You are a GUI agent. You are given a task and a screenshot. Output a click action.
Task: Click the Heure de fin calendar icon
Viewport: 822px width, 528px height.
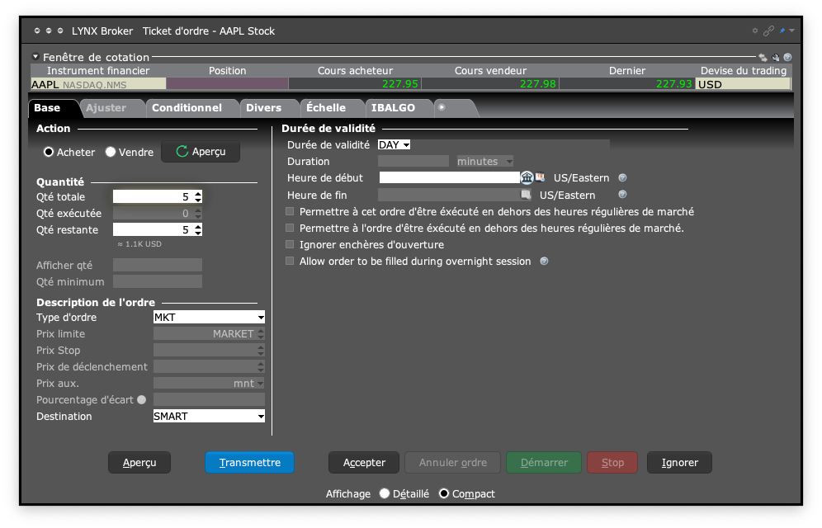525,195
